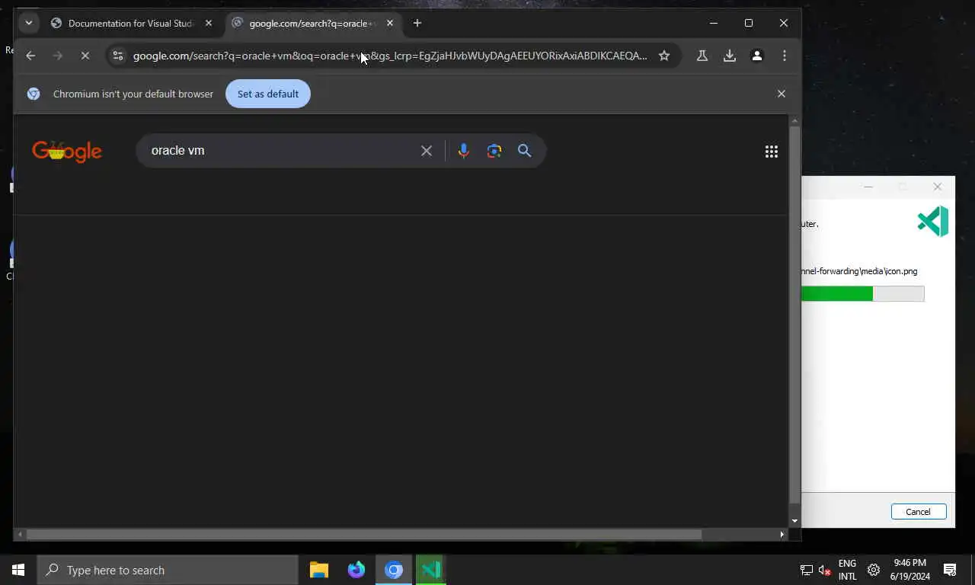The image size is (975, 585).
Task: Unmute via volume tray icon
Action: [x=825, y=570]
